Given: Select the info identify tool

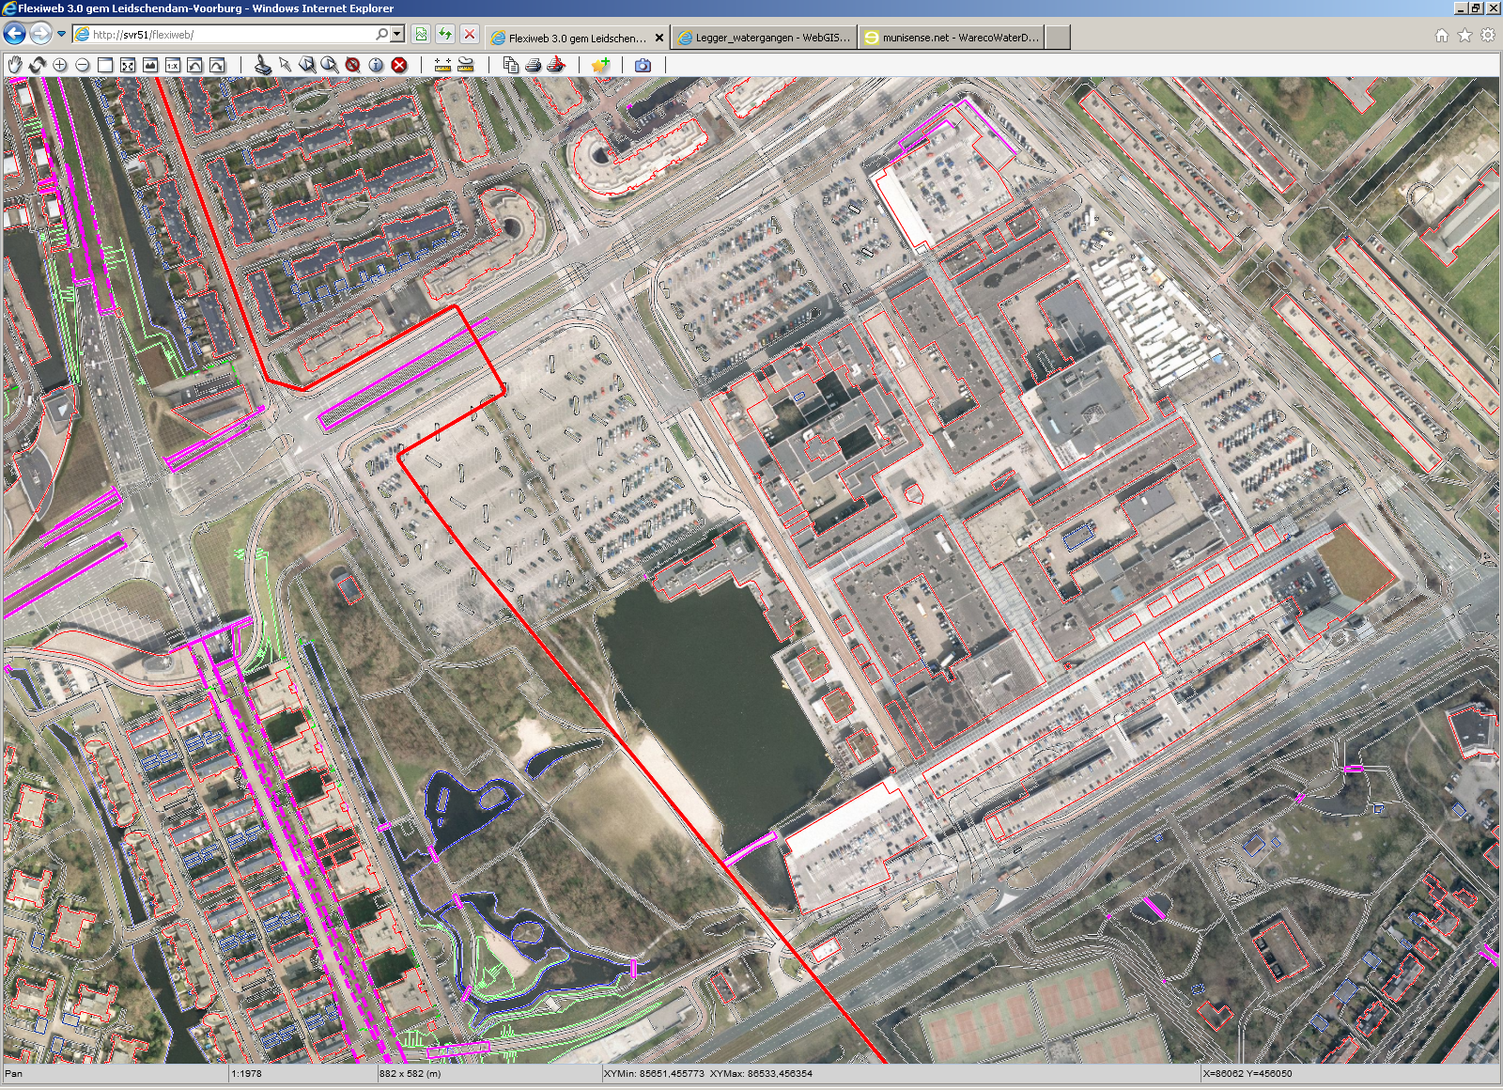Looking at the screenshot, I should tap(376, 65).
